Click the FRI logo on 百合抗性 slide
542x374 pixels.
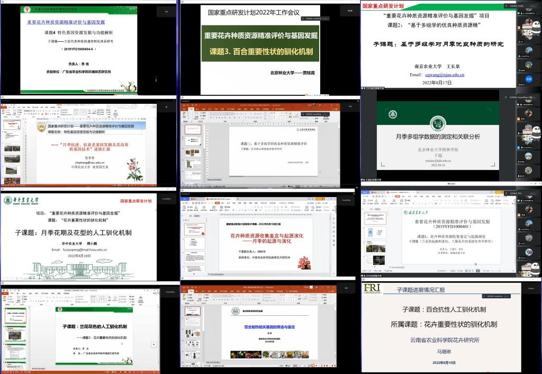[x=374, y=289]
